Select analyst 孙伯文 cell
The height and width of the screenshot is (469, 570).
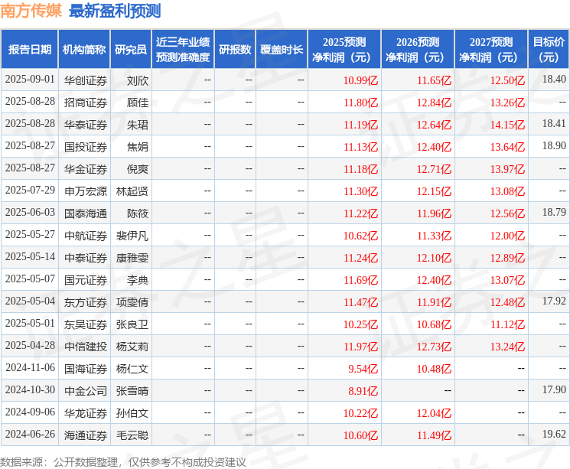(132, 413)
